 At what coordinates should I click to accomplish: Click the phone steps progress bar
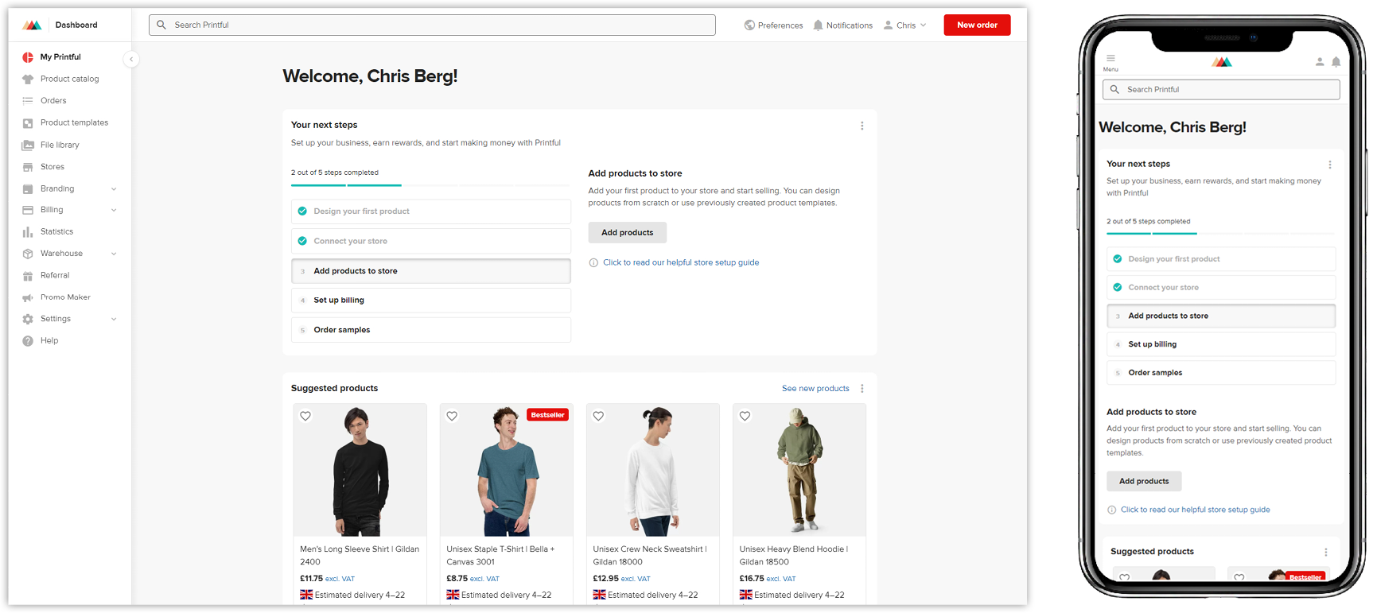pyautogui.click(x=1221, y=233)
